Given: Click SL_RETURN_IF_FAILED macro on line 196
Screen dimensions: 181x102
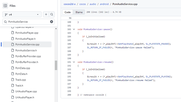Looking at the screenshot, I should pos(98,80).
